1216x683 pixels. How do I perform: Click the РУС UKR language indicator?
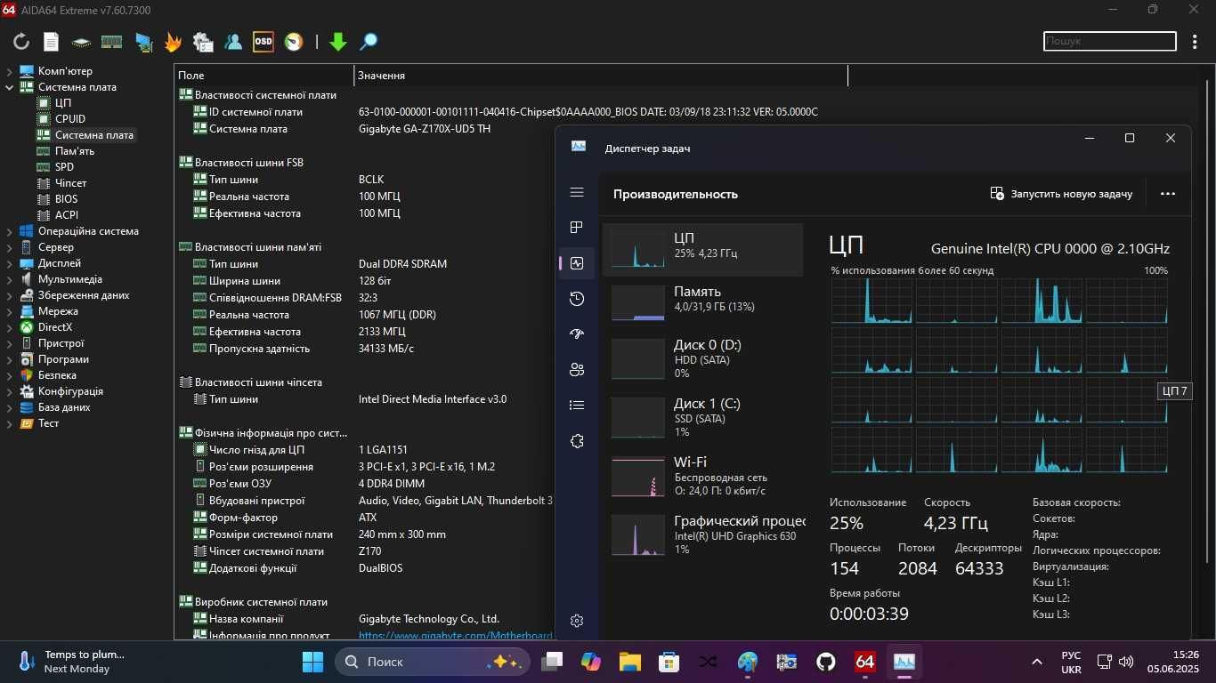tap(1072, 662)
